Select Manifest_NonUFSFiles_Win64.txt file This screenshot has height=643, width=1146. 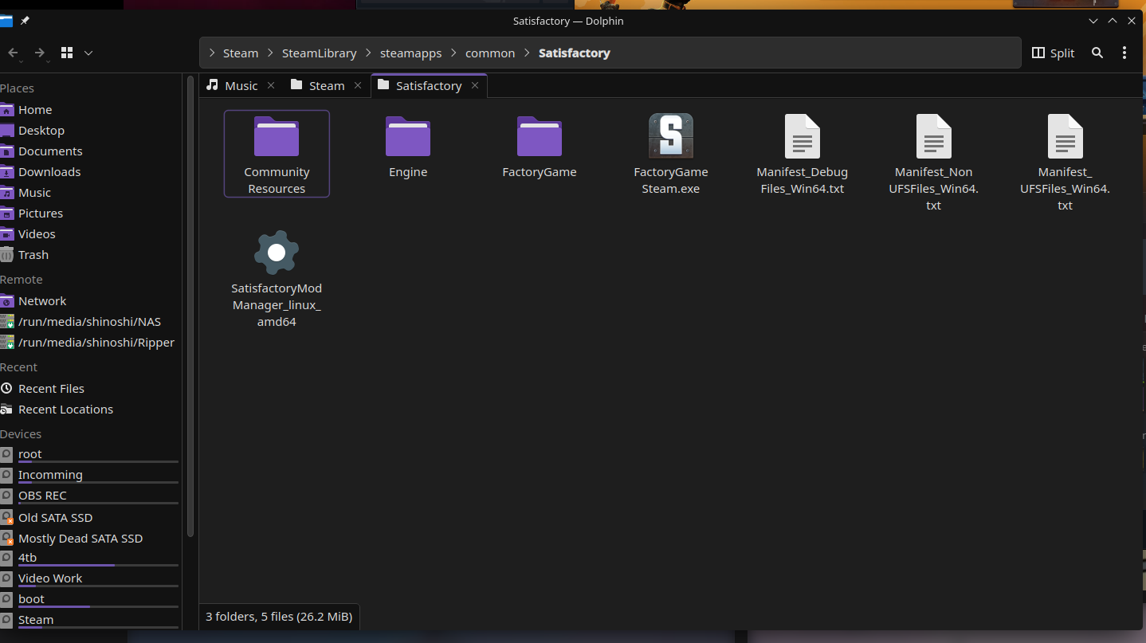[x=934, y=163]
